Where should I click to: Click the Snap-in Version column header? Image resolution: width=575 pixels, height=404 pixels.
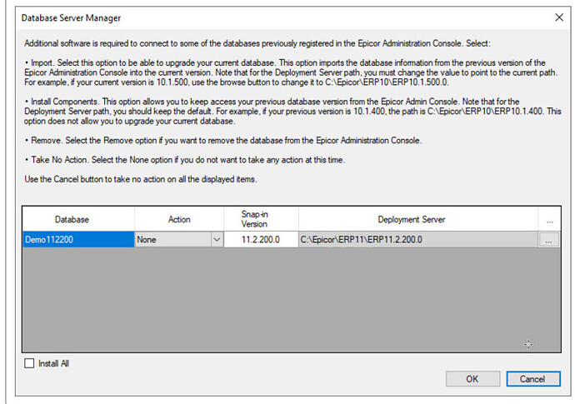coord(261,219)
